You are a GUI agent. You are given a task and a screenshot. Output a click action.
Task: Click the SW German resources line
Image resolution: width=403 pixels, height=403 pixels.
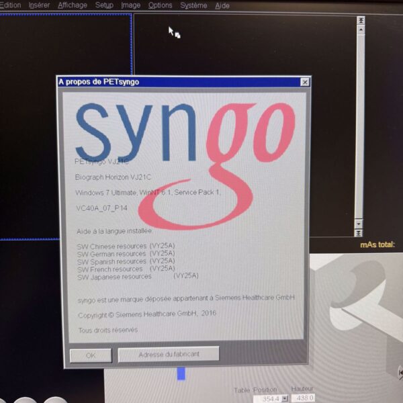(126, 254)
